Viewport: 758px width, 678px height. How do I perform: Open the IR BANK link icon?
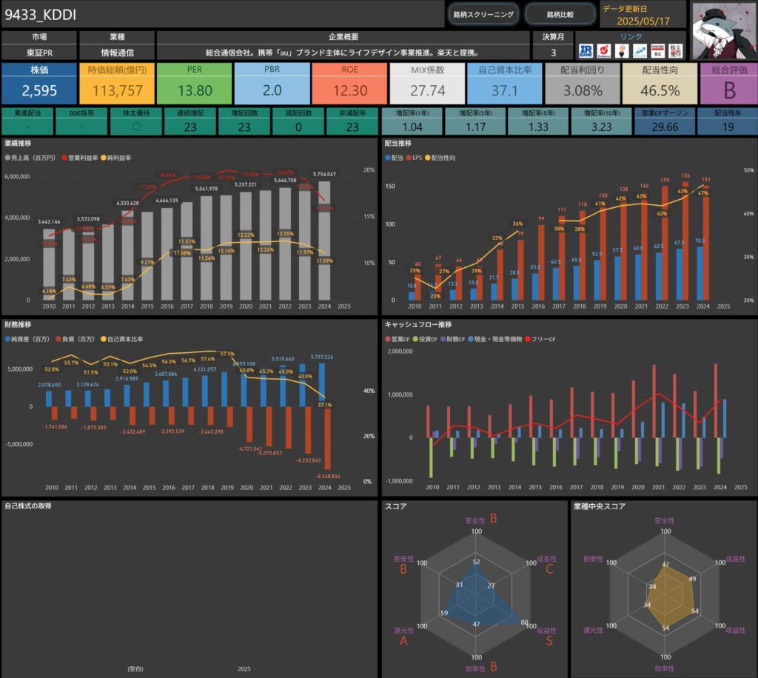coord(586,51)
